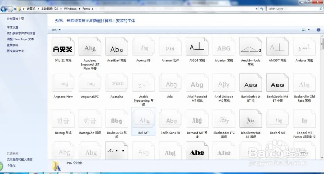The height and width of the screenshot is (174, 324).
Task: Click the Windows breadcrumb segment
Action: (70, 9)
